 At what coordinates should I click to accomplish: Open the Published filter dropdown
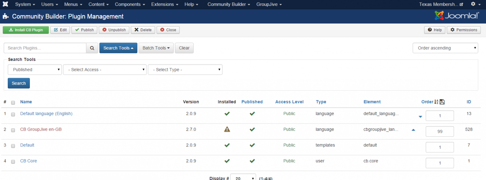click(x=35, y=70)
